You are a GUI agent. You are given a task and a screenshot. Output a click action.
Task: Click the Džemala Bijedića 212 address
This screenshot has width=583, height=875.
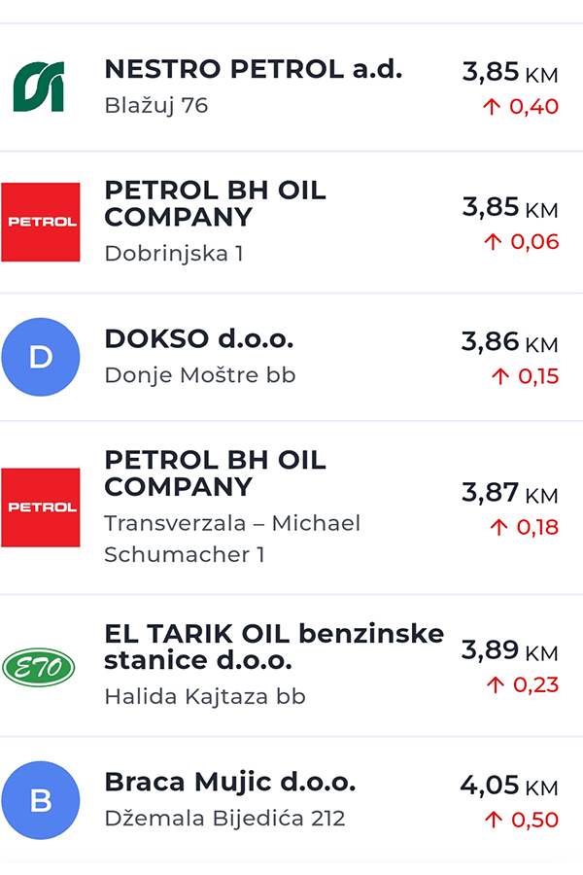pos(224,819)
